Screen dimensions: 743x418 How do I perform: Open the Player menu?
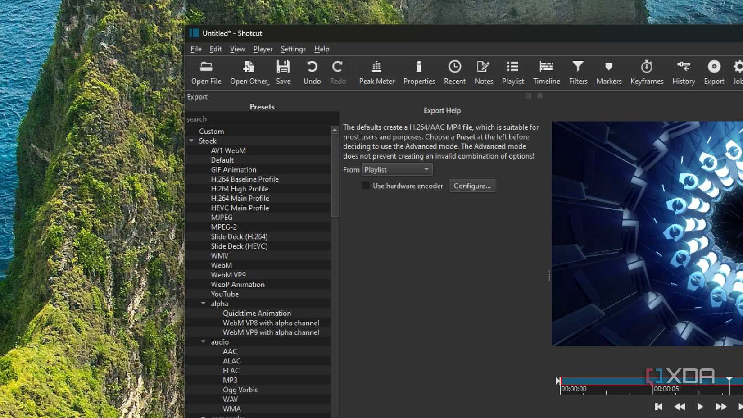(263, 49)
